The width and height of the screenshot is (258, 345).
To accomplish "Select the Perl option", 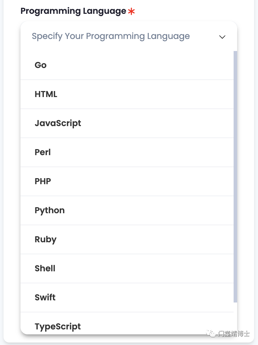I will [127, 152].
